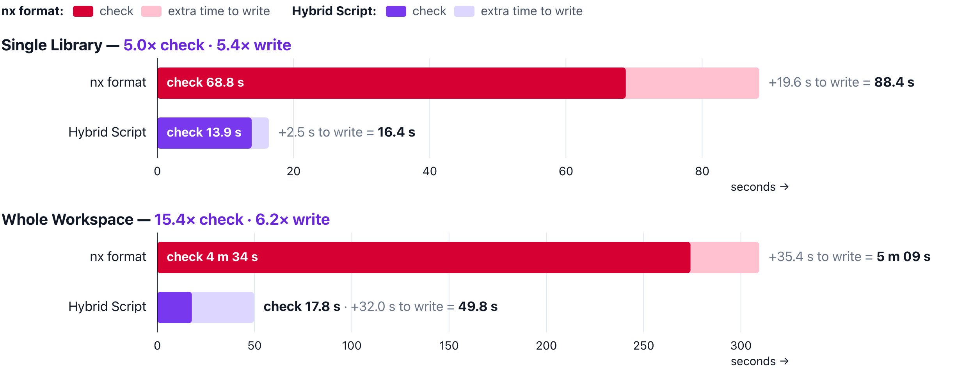Click the '5 m 09 s' total label

904,257
